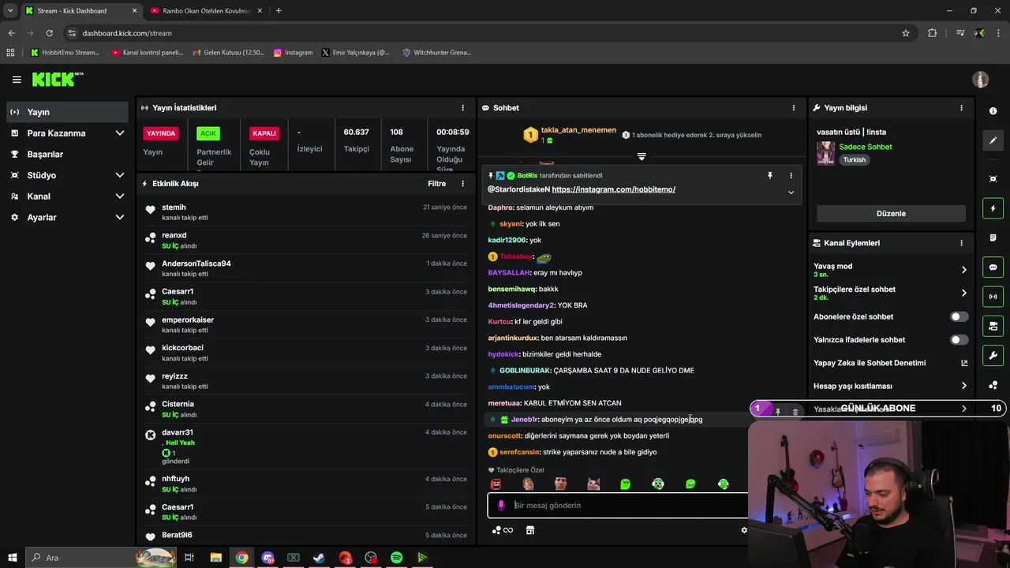
Task: Click the AÇIK partner revenue badge
Action: pos(208,133)
